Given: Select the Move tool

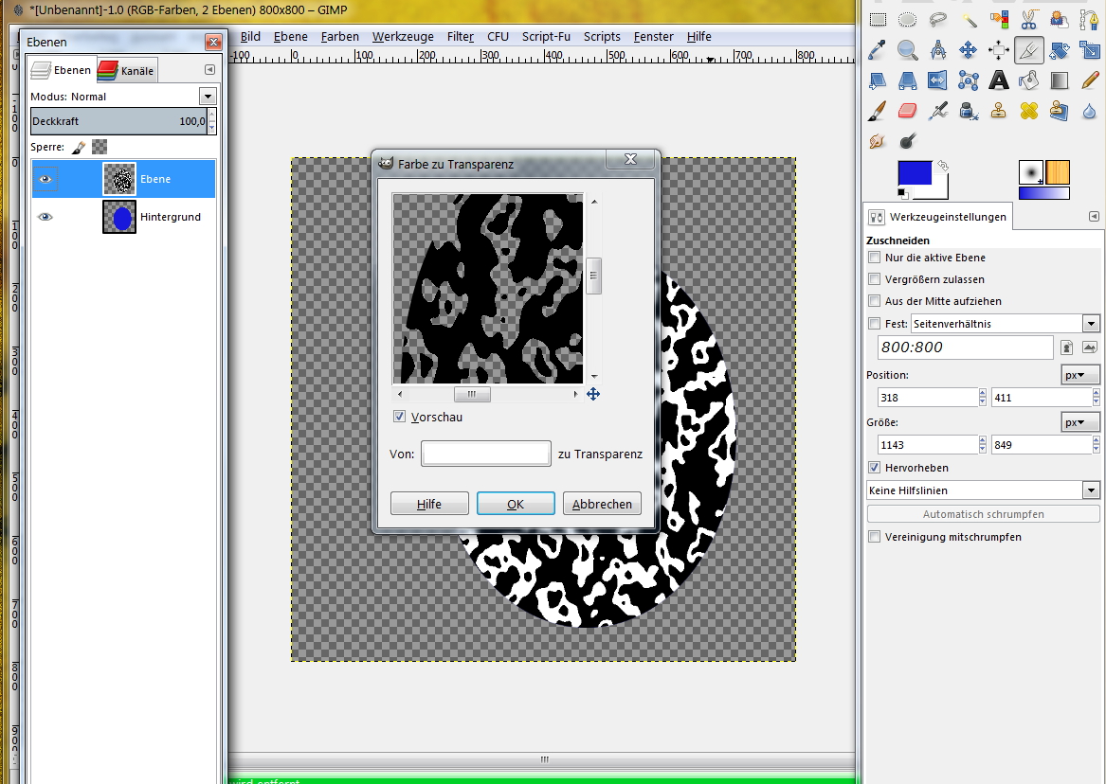Looking at the screenshot, I should click(x=969, y=50).
